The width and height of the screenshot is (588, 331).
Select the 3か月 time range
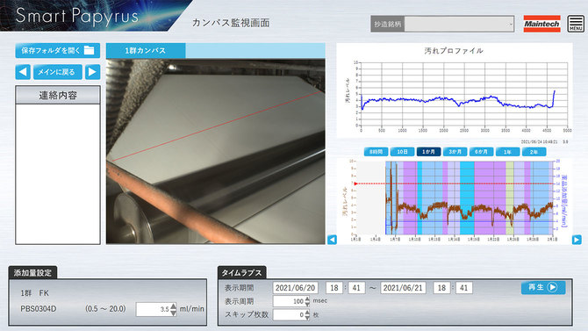(x=455, y=152)
